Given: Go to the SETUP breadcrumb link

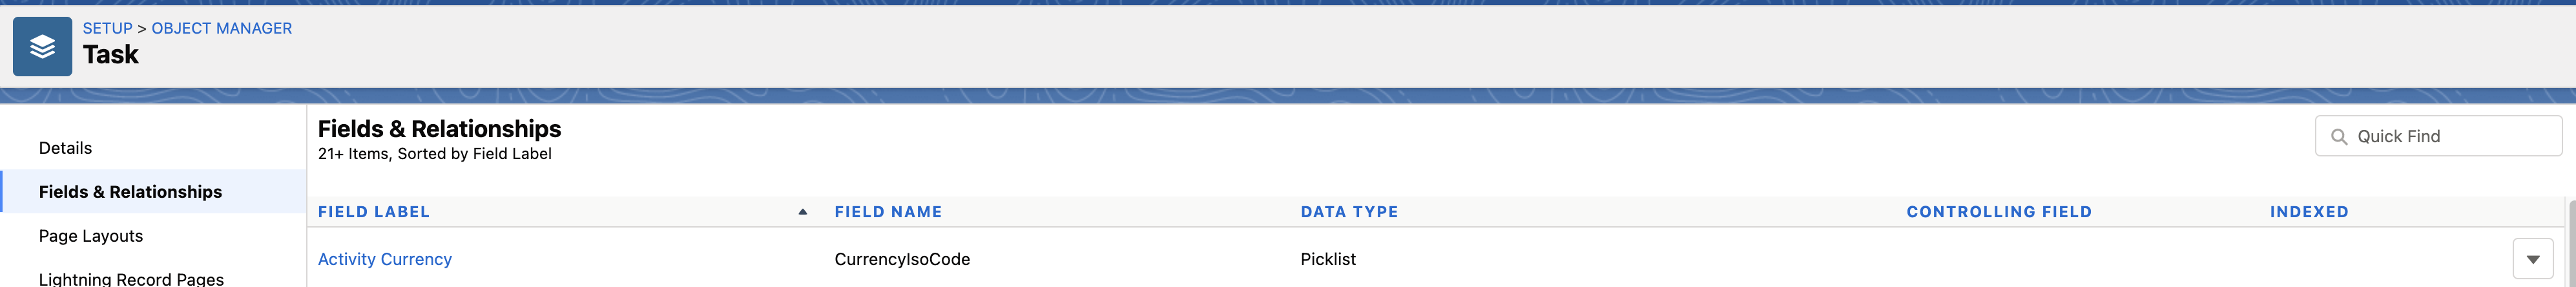Looking at the screenshot, I should point(107,28).
